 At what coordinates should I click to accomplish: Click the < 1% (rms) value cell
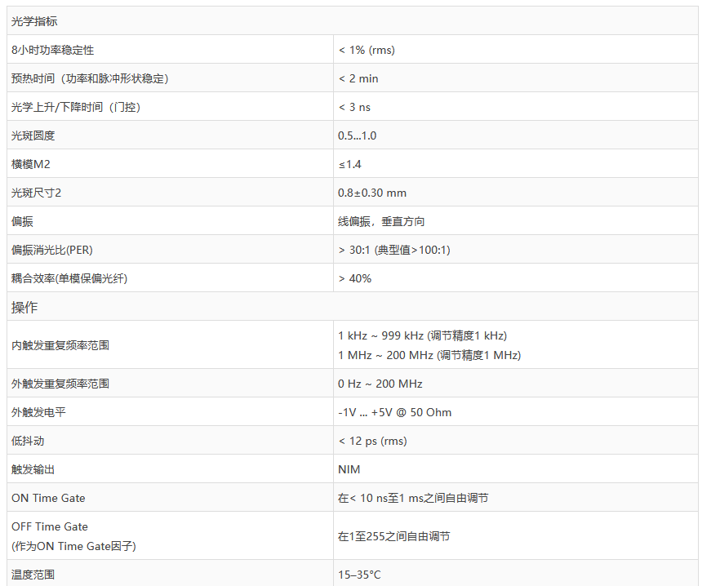367,50
